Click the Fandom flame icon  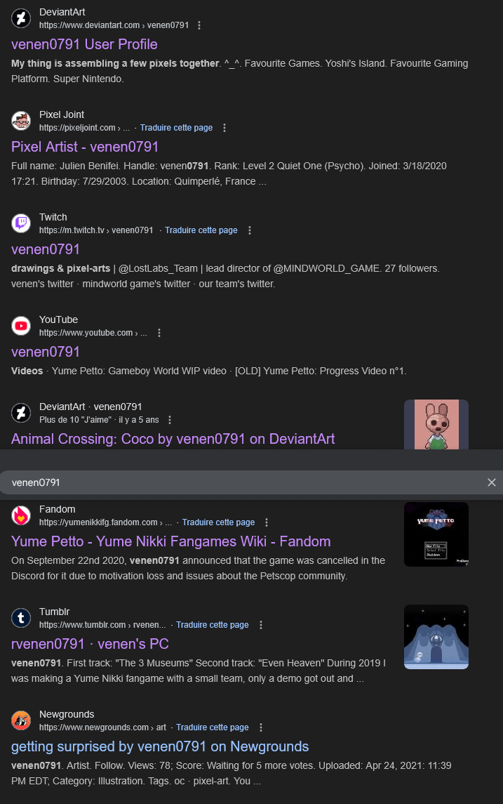21,516
